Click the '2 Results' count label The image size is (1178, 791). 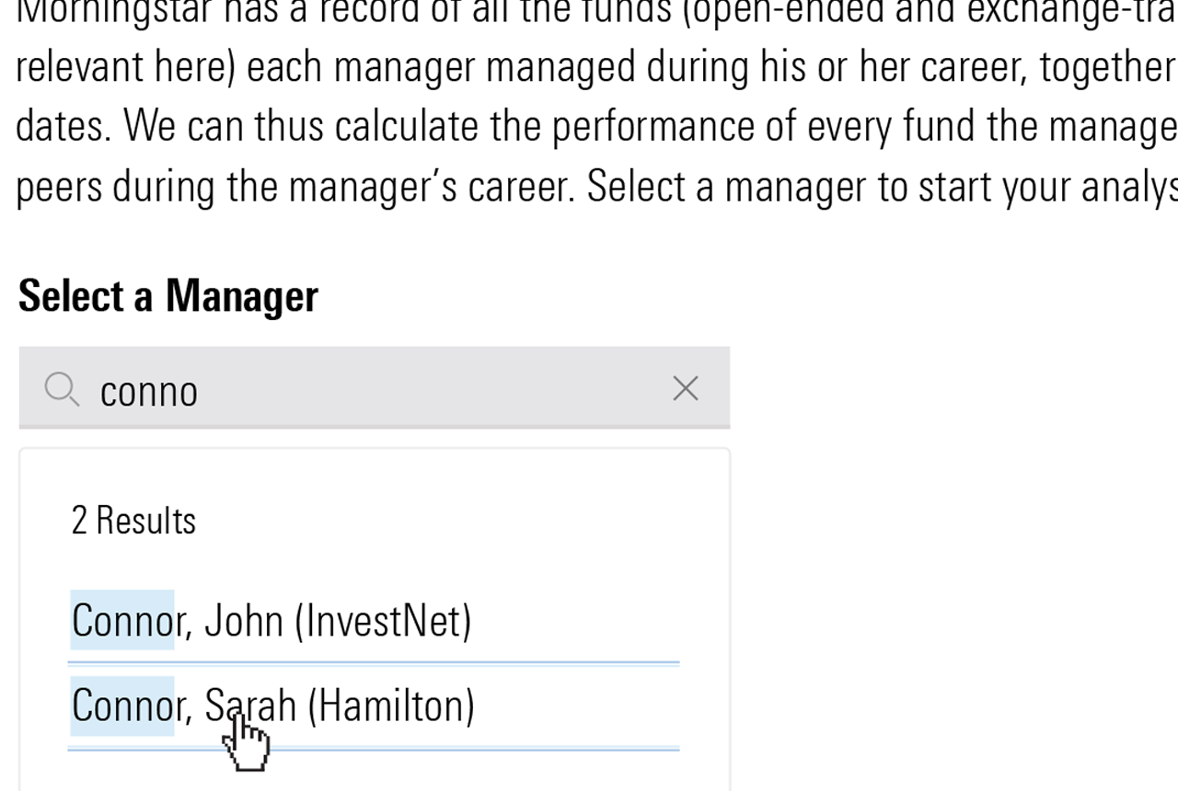click(x=133, y=521)
